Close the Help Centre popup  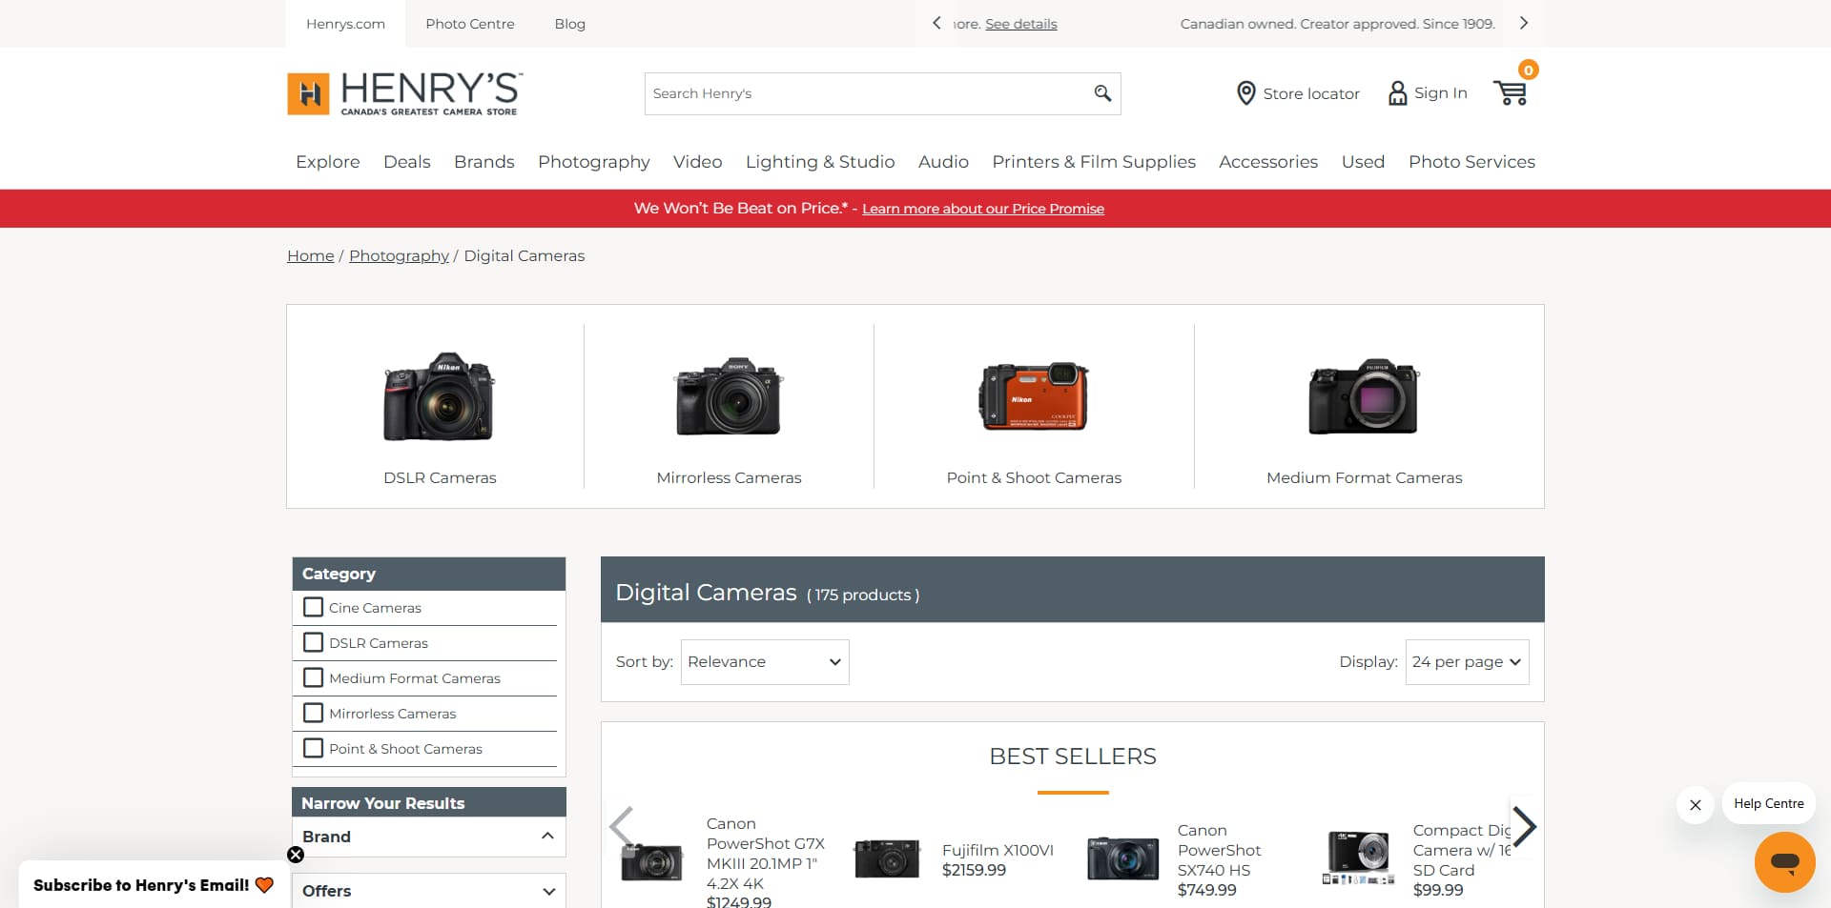coord(1696,805)
